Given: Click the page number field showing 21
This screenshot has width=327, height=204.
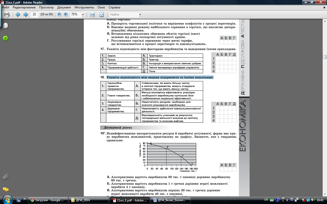Looking at the screenshot, I should 34,15.
